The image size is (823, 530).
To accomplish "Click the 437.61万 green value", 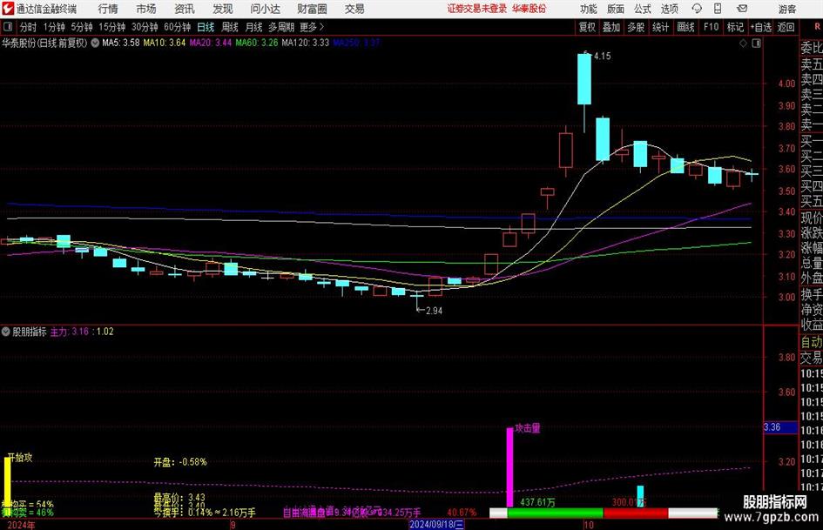I will pos(537,502).
